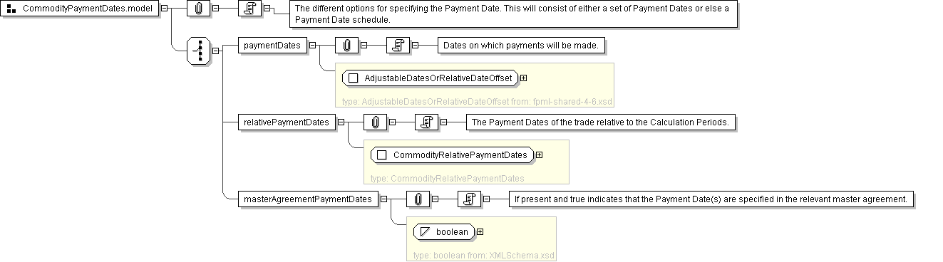Select the masterAgreementPaymentDates element box
The image size is (943, 262).
[x=308, y=199]
